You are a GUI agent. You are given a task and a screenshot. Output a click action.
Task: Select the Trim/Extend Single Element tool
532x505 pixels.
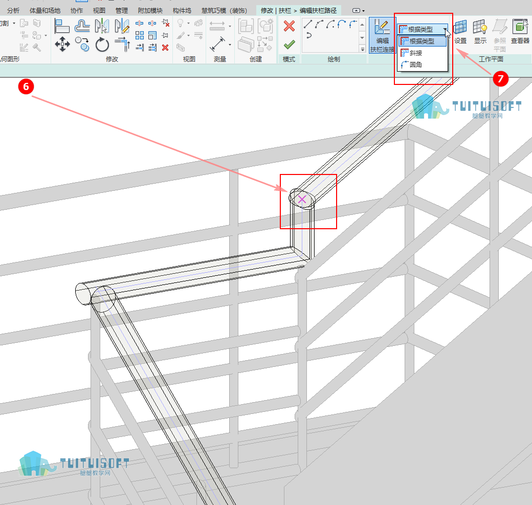pos(140,48)
